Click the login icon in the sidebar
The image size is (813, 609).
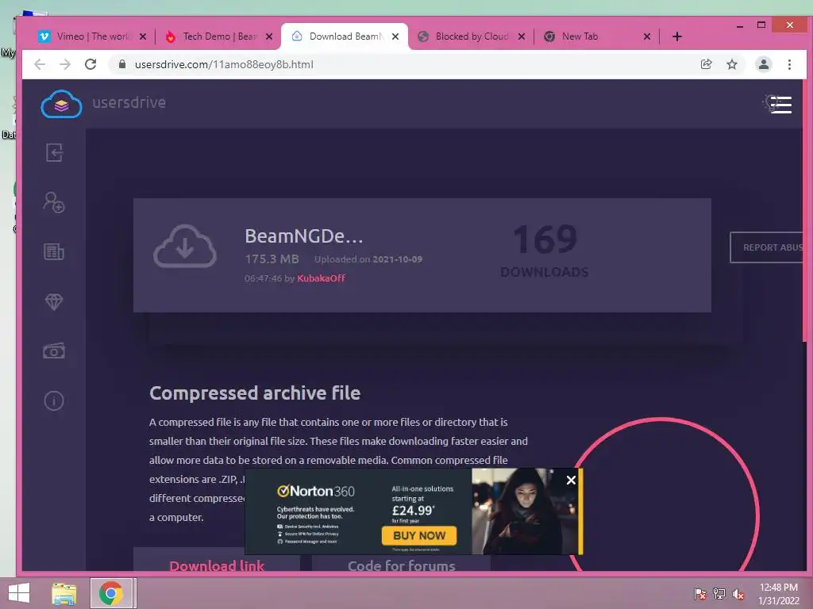(54, 153)
